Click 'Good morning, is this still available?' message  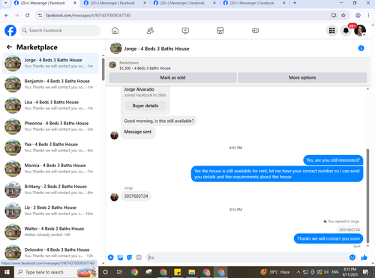coord(159,121)
